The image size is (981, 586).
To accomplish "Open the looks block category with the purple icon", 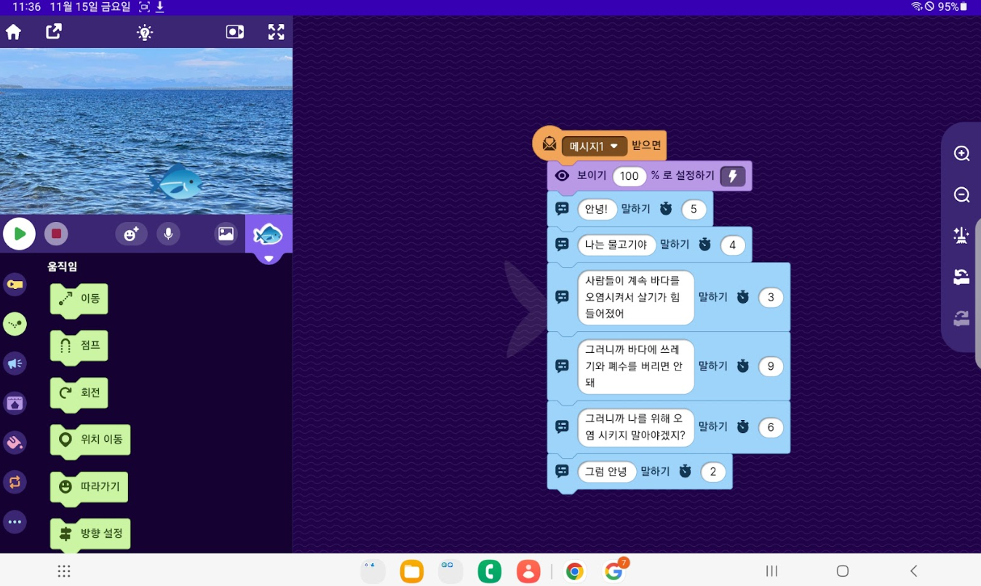I will [15, 403].
